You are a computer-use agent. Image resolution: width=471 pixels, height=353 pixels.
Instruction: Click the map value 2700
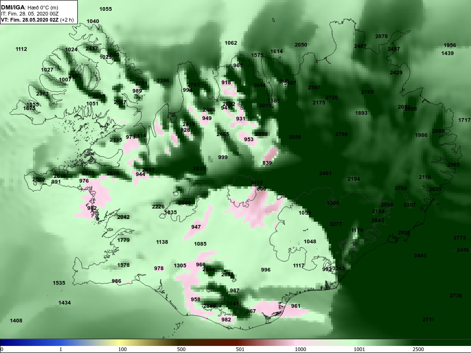pyautogui.click(x=401, y=188)
